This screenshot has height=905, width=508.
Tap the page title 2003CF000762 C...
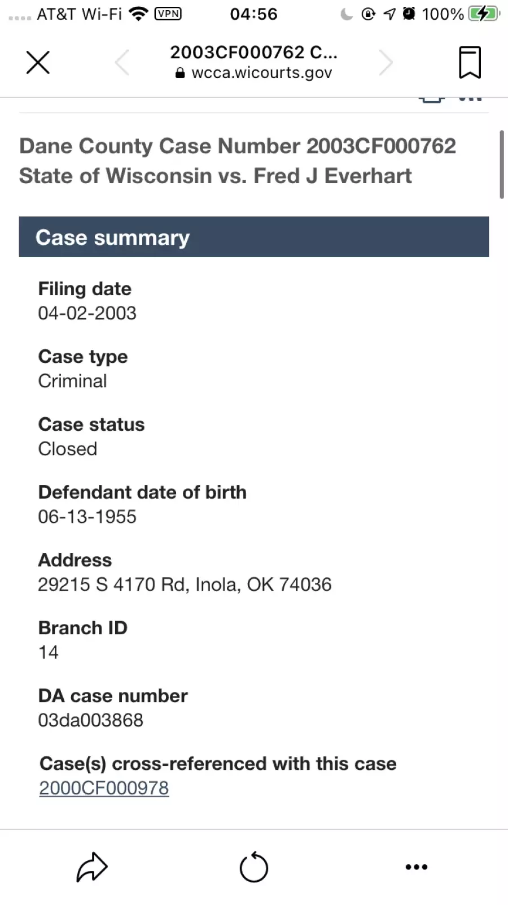pos(254,52)
